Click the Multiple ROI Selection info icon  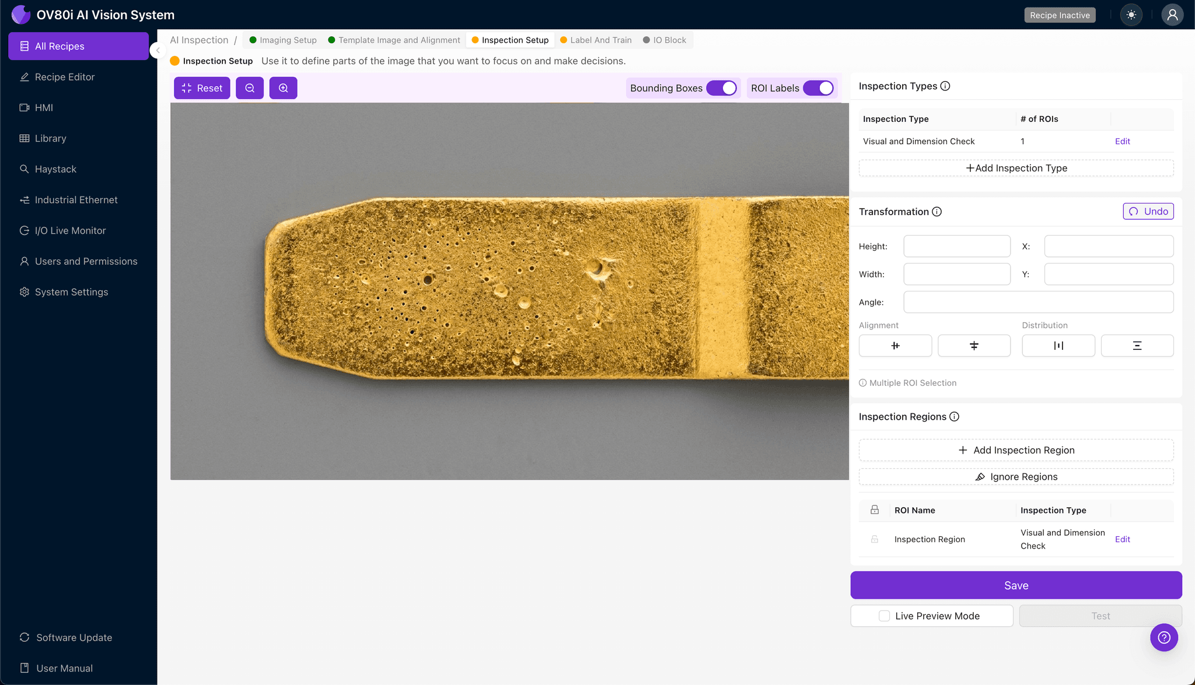pos(862,383)
